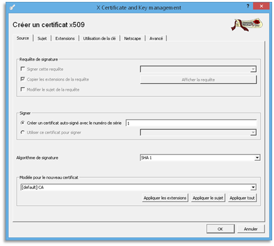Toggle Copier les extensions de la requête
This screenshot has width=274, height=246.
click(55, 79)
